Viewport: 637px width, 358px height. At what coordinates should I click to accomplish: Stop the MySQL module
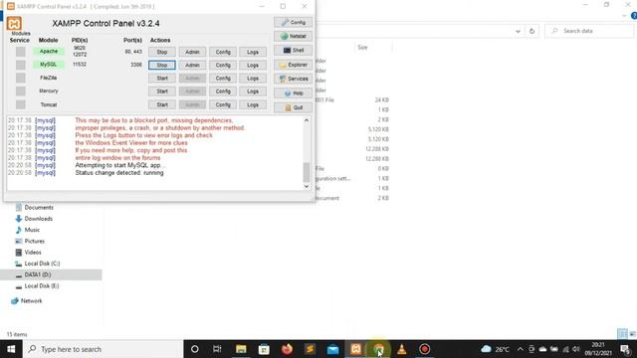coord(162,65)
